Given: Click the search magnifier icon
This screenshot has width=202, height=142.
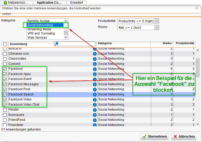Looking at the screenshot, I should 56,44.
